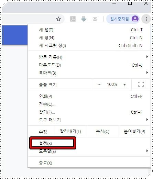This screenshot has width=153, height=179.
Task: Expand the 도움말(E) submenu
Action: coord(89,151)
